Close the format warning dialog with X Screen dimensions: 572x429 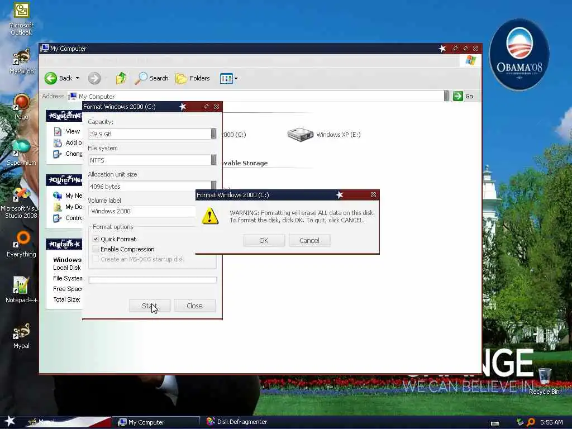pyautogui.click(x=373, y=195)
